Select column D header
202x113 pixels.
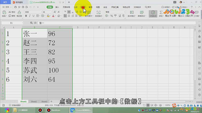point(78,27)
